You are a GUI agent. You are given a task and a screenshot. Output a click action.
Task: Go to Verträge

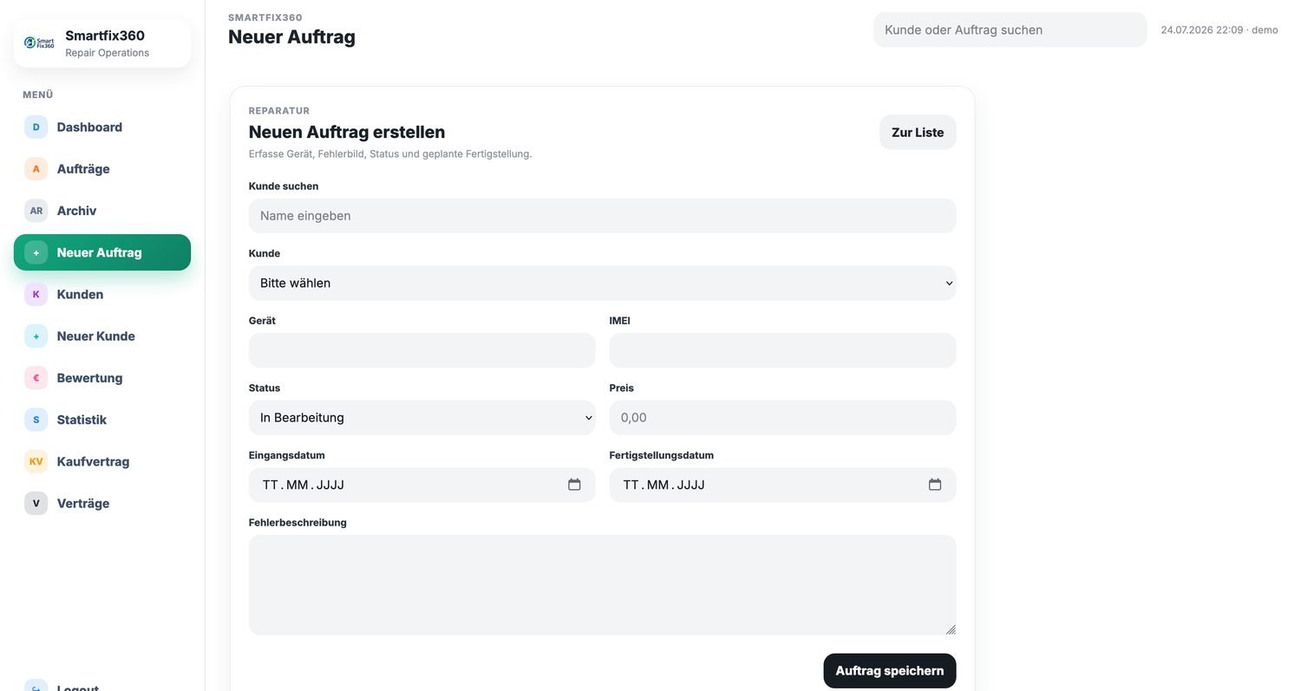click(x=102, y=504)
